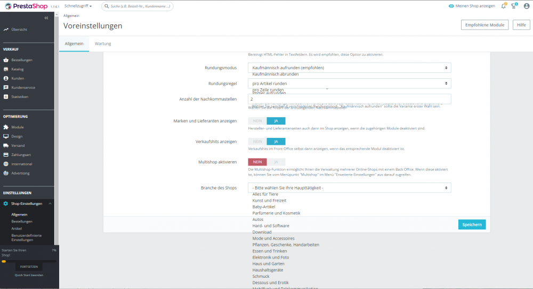Click the Statistiken chart icon
Image resolution: width=533 pixels, height=289 pixels.
6,97
